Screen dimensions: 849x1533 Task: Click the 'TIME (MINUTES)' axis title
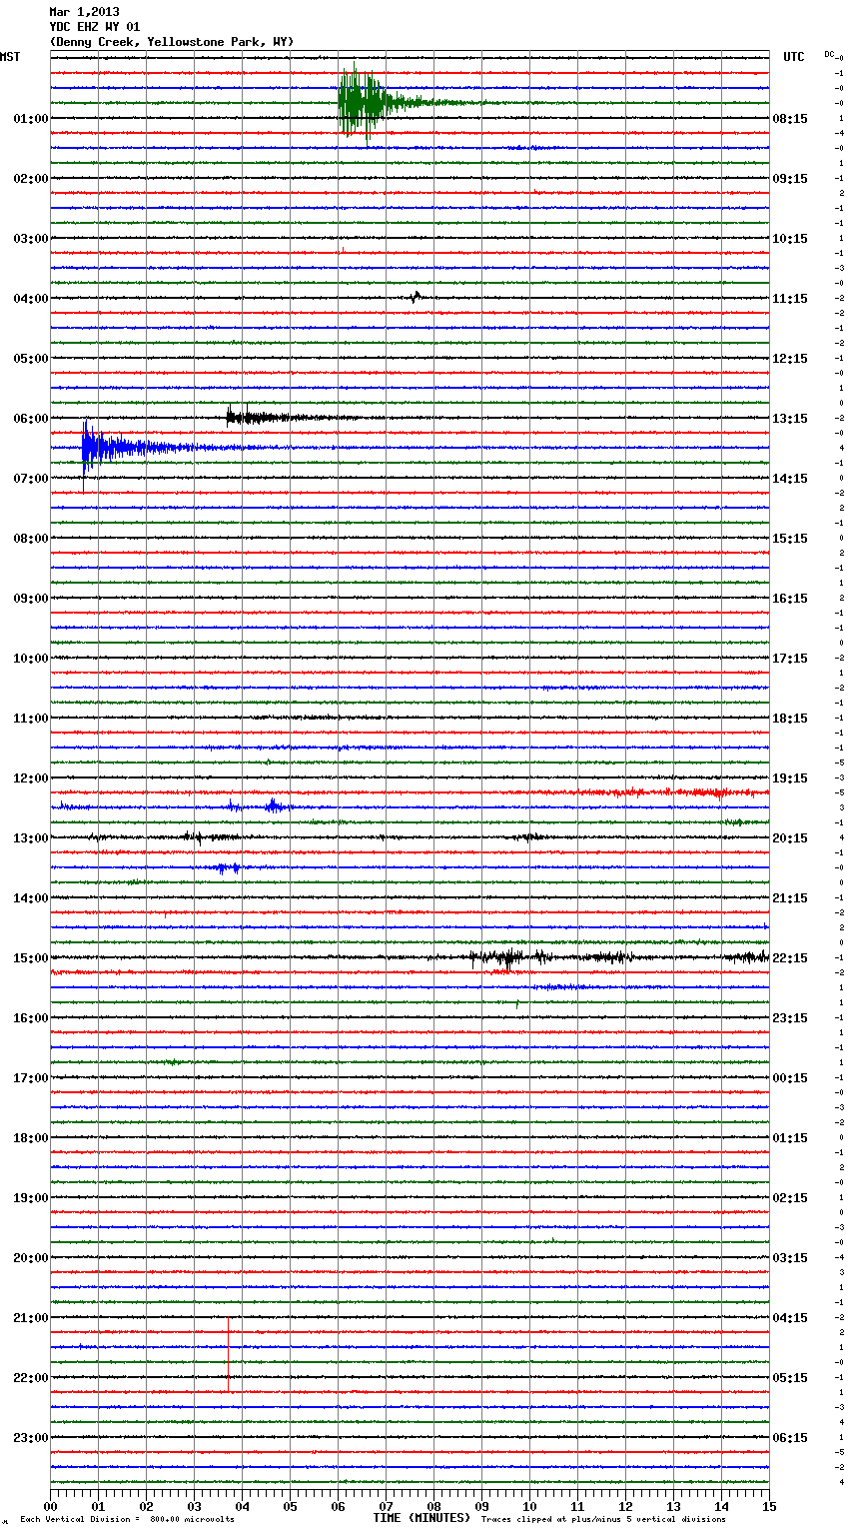(422, 1518)
